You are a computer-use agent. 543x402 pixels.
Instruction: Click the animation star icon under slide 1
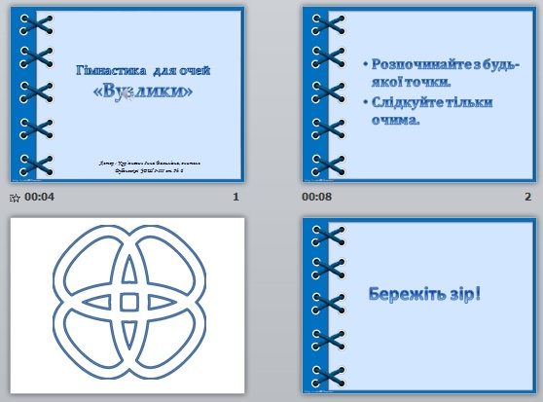pos(15,198)
